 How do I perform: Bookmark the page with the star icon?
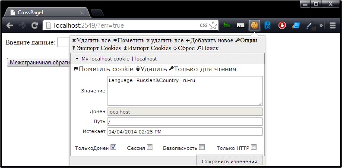click(x=213, y=25)
